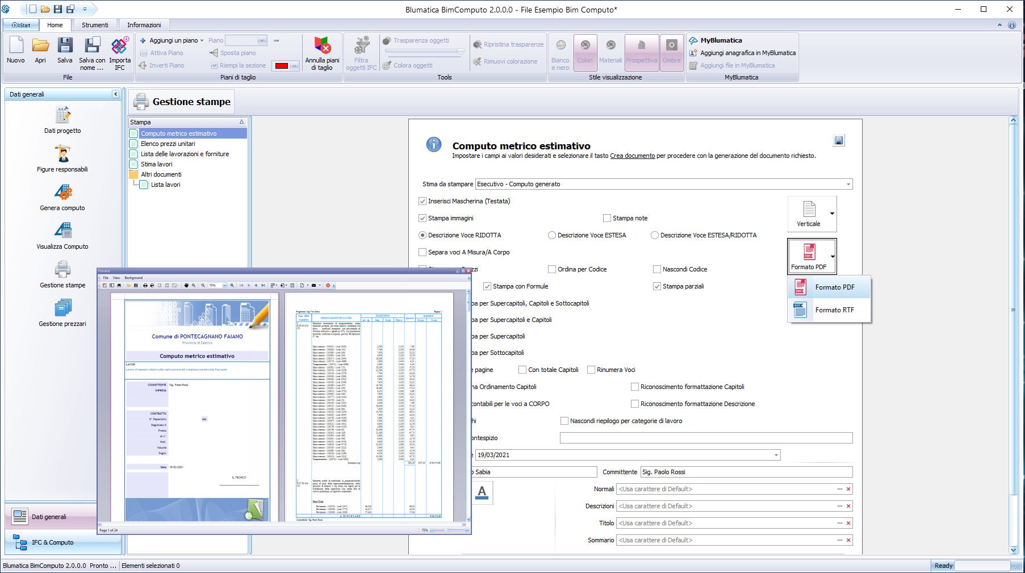Viewport: 1025px width, 573px height.
Task: Click Aggiungi anagrafica in MyBlumatica
Action: 742,53
